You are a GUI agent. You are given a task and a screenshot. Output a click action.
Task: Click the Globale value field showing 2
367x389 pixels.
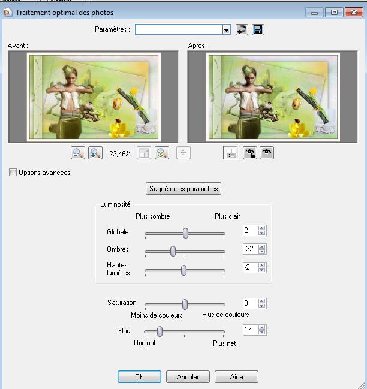pyautogui.click(x=251, y=230)
